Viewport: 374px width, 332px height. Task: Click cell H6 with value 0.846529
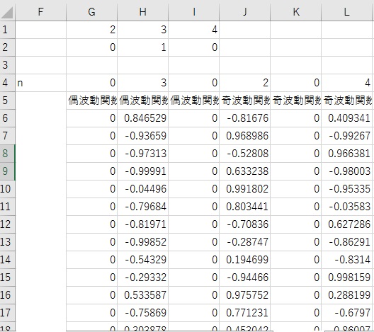[142, 118]
